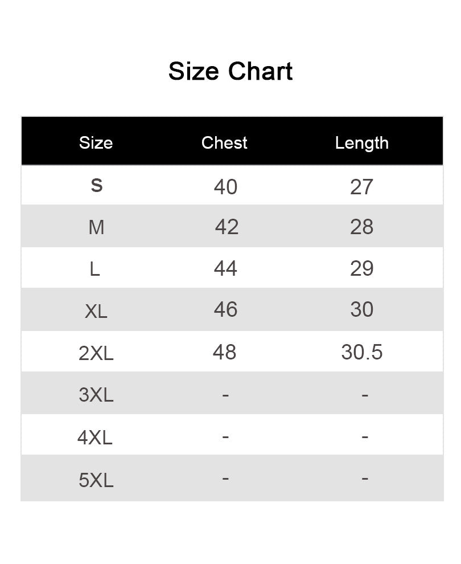461x564 pixels.
Task: Select chest value 48
Action: (225, 352)
